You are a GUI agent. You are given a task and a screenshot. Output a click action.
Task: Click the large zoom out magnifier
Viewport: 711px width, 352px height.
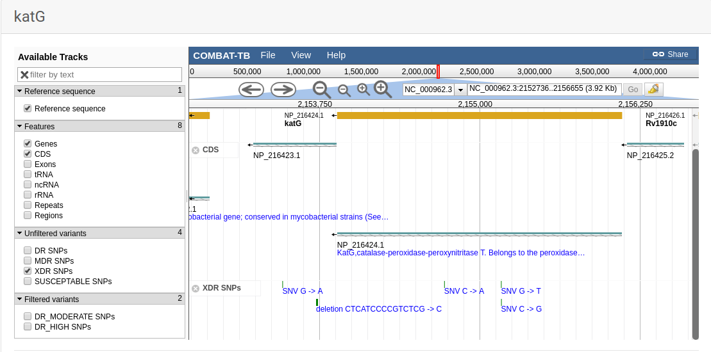click(321, 90)
